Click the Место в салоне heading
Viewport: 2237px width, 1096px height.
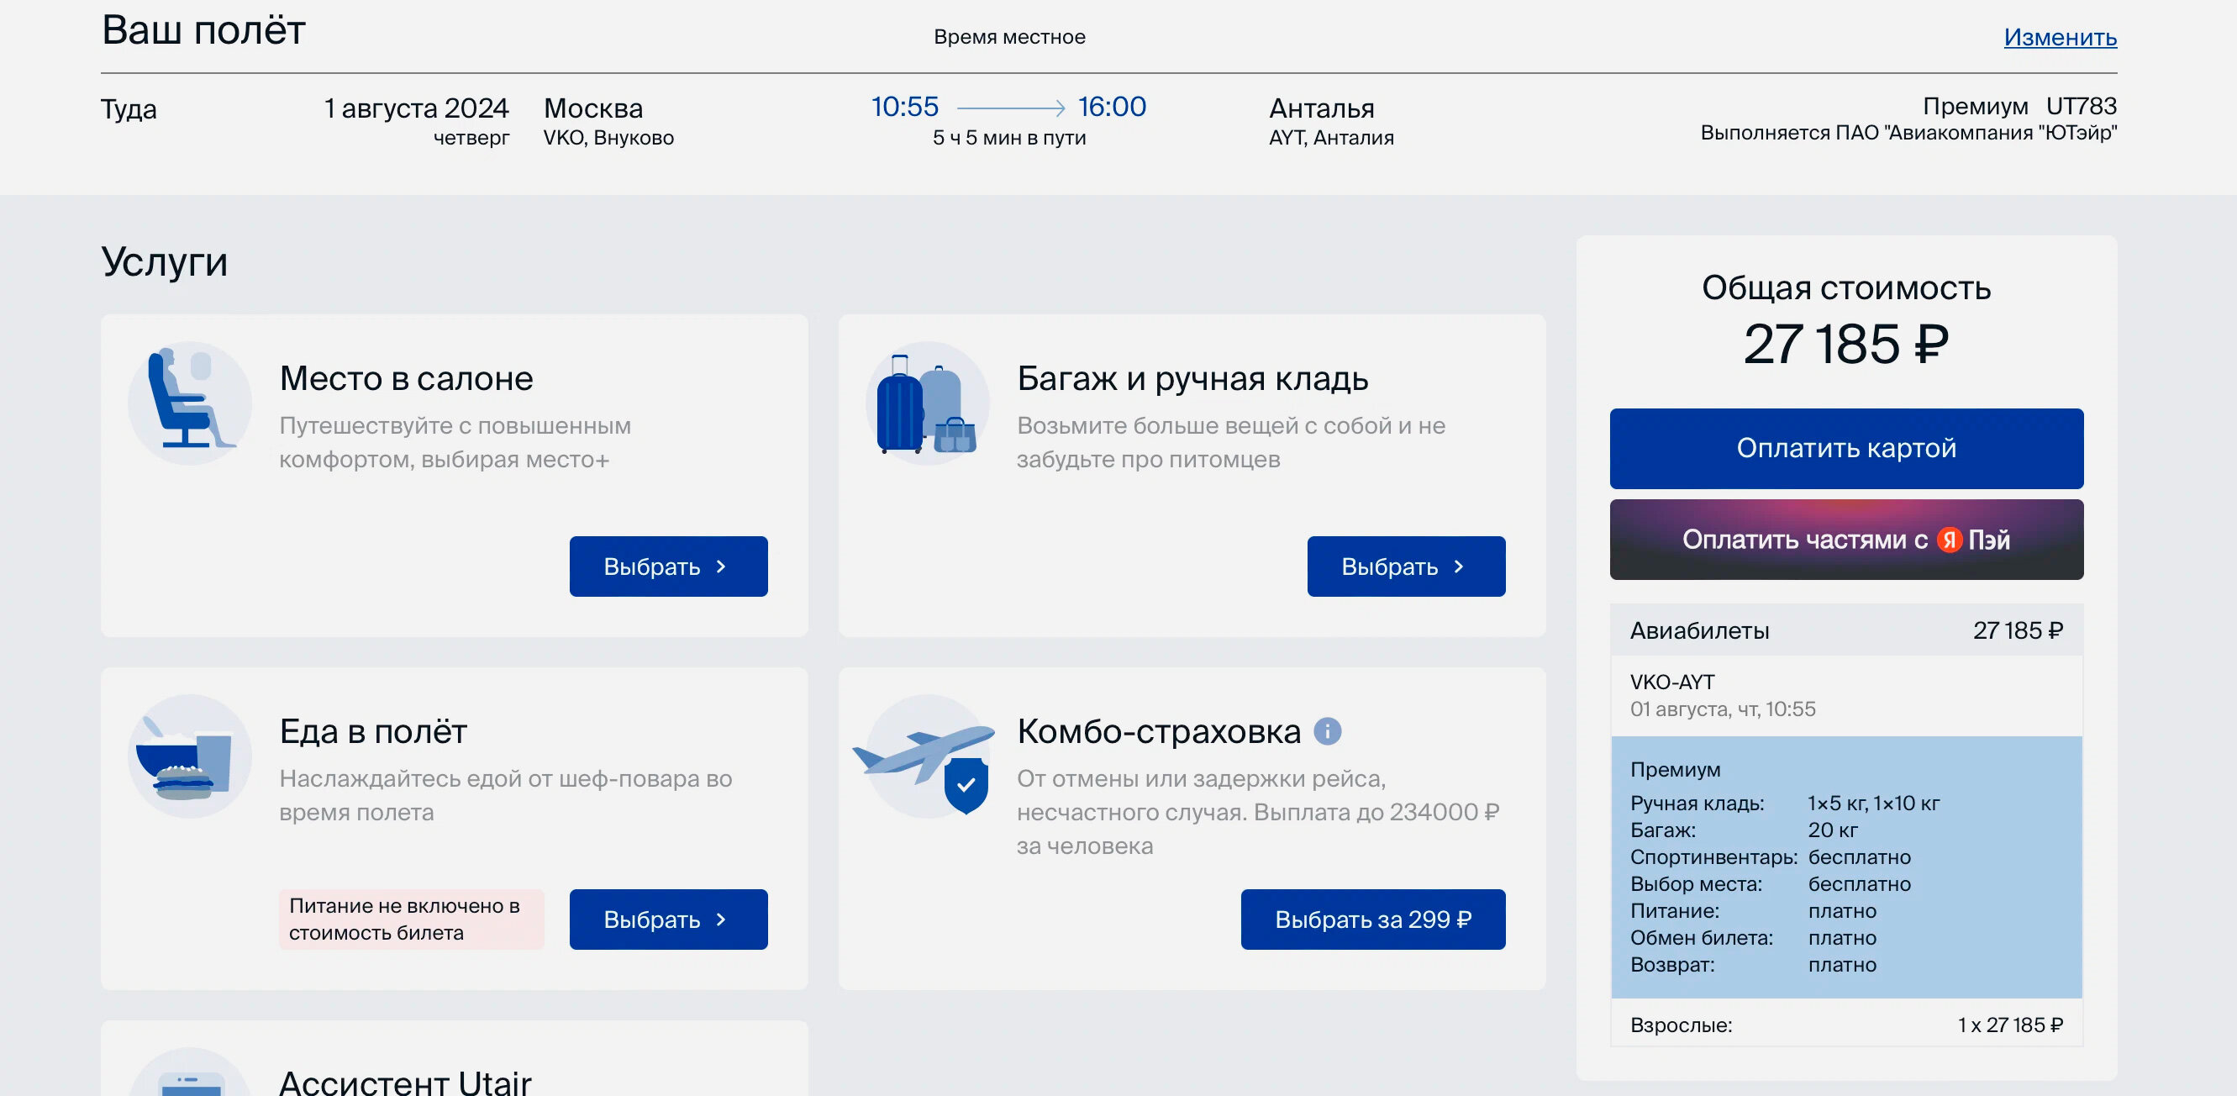tap(406, 379)
